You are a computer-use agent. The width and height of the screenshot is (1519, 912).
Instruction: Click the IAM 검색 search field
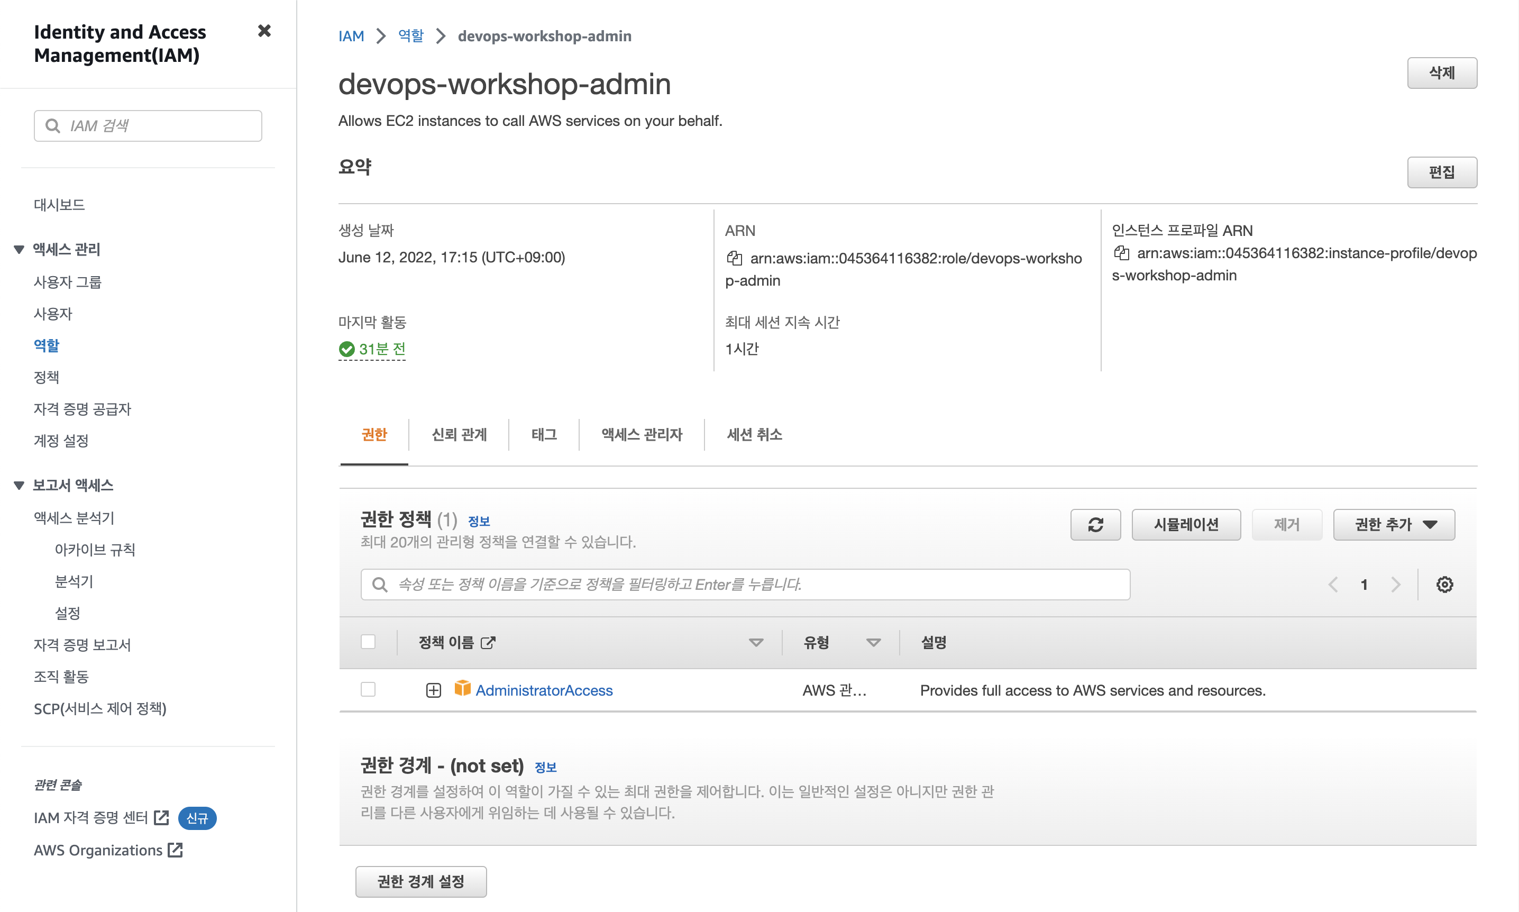[x=148, y=126]
